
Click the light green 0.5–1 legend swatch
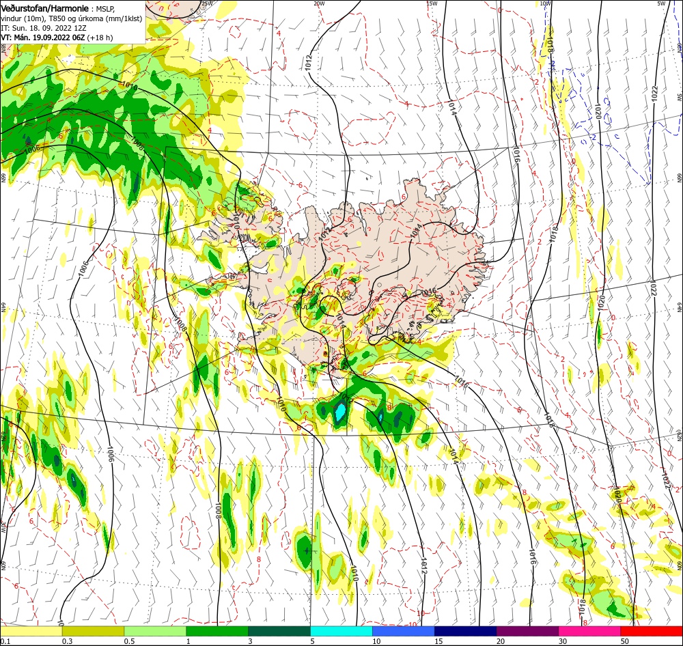point(155,631)
